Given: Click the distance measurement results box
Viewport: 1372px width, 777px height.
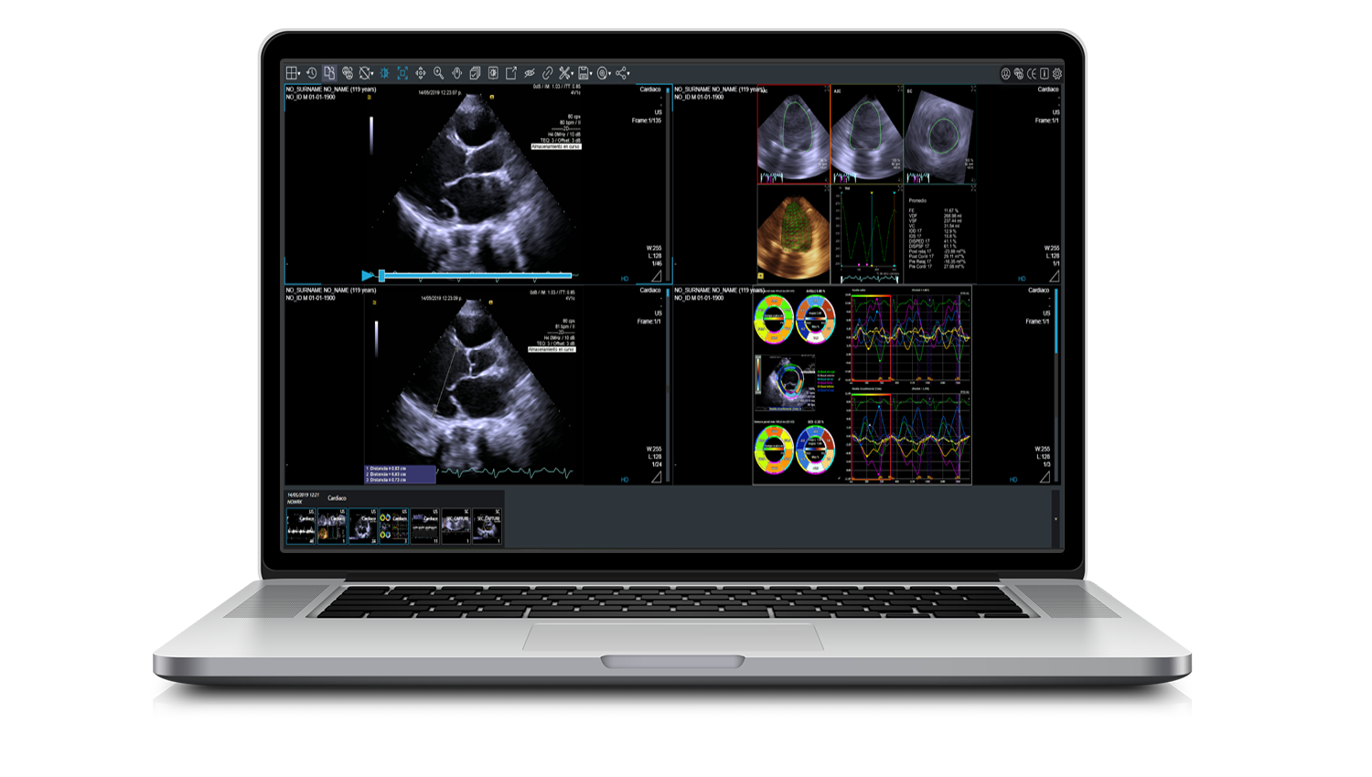Looking at the screenshot, I should point(400,474).
